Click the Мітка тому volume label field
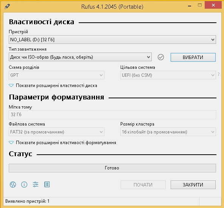Image resolution: width=224 pixels, height=208 pixels. click(112, 115)
